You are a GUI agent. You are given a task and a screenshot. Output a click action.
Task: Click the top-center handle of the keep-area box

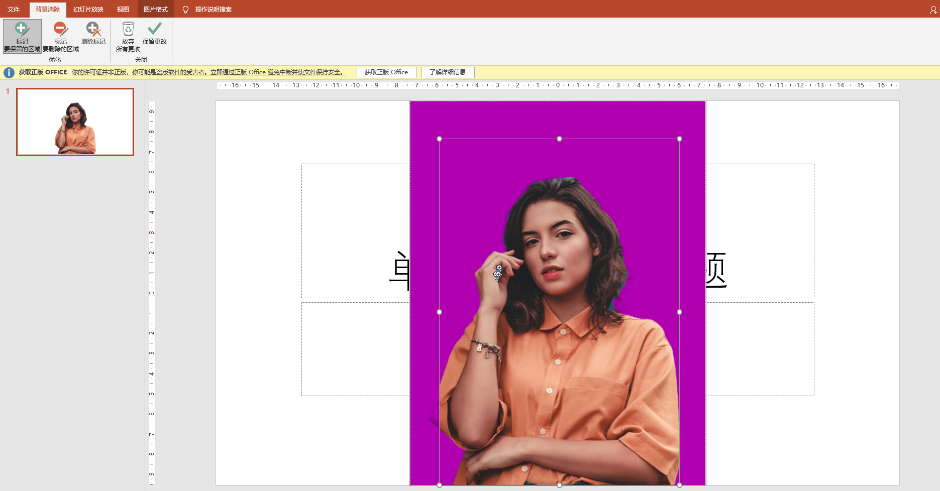tap(559, 139)
